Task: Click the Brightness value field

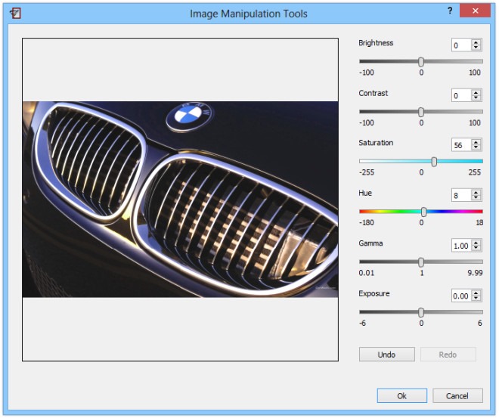Action: (461, 45)
